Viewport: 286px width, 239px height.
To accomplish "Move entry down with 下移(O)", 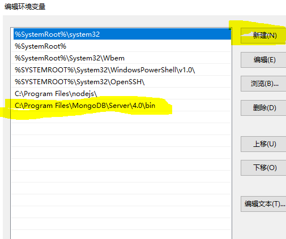I will tap(263, 168).
